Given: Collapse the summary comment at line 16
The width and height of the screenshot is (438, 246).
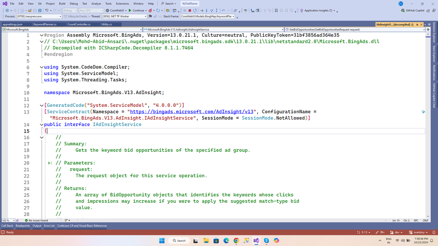Looking at the screenshot, I should (x=41, y=137).
